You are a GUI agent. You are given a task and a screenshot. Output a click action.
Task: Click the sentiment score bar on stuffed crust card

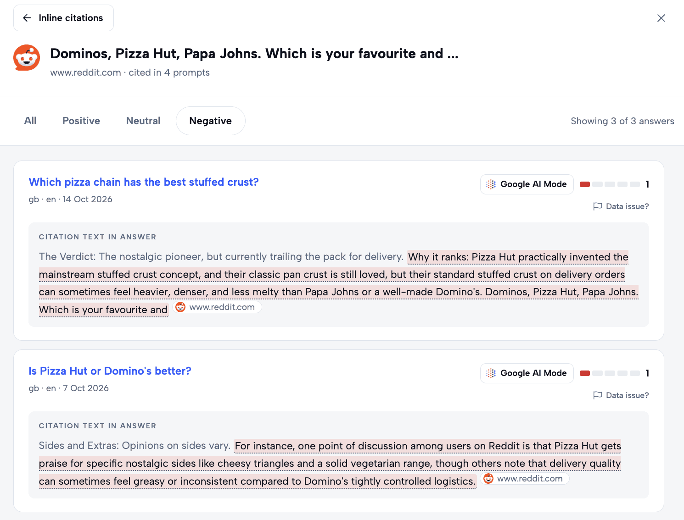tap(610, 184)
